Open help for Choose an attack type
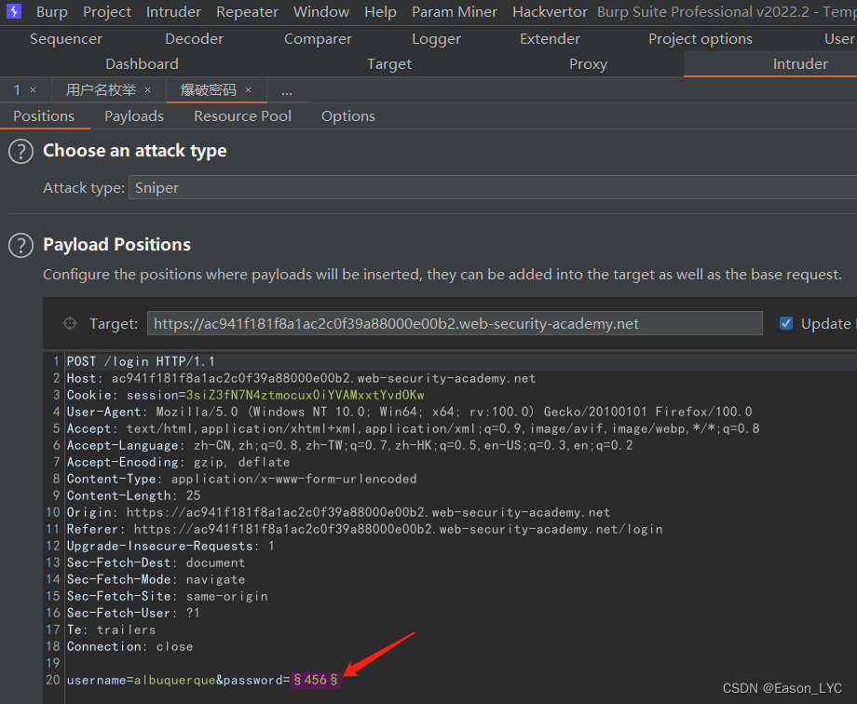The image size is (857, 704). [21, 152]
